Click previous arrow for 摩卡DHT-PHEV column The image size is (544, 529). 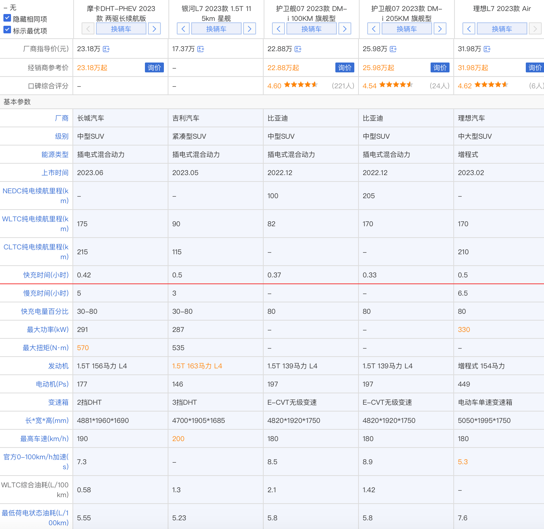click(88, 29)
